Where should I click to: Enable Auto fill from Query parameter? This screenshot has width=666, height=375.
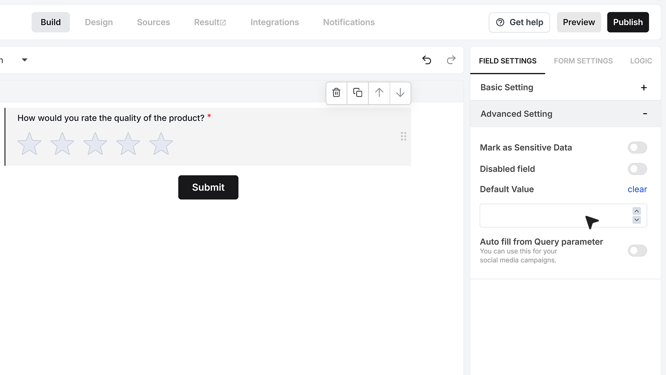(637, 251)
